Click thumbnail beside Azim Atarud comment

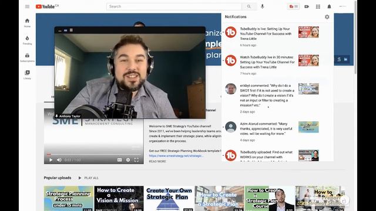308,127
